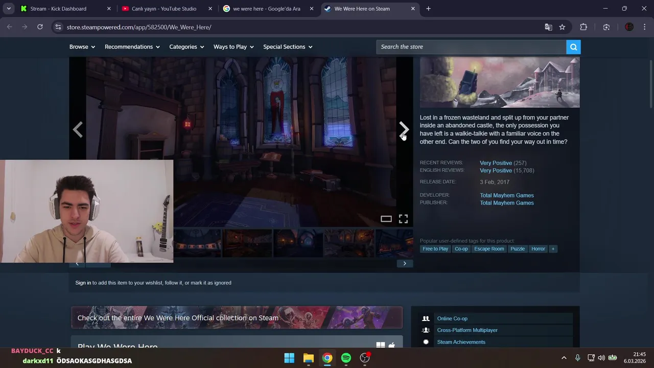Click the Co-op tag
654x368 pixels.
461,249
